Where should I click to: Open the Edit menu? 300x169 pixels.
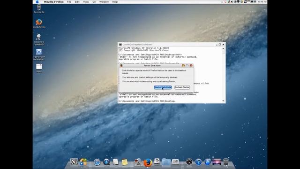tap(77, 2)
